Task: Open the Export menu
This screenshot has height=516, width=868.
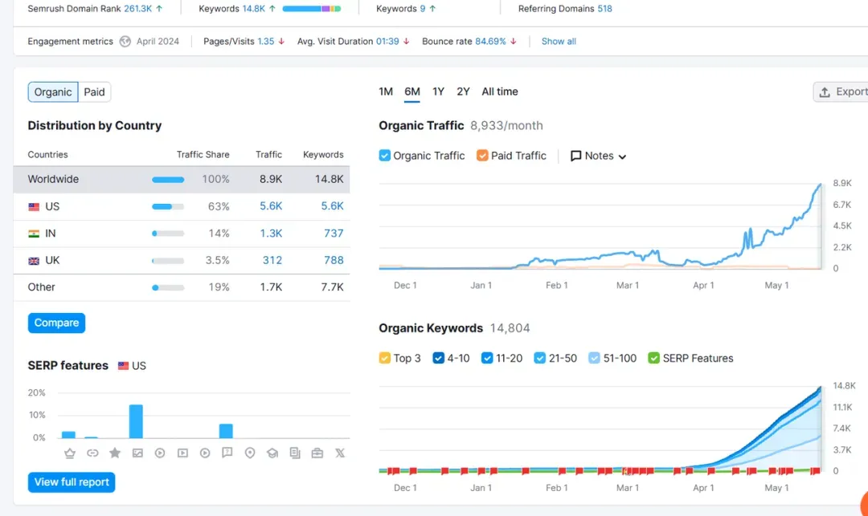Action: coord(841,91)
